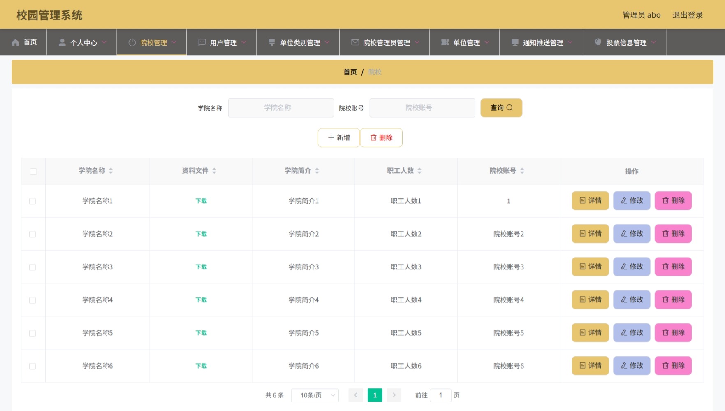Screen dimensions: 725x411
Task: Click the trash icon in 学院名称6 删除 button
Action: click(665, 365)
